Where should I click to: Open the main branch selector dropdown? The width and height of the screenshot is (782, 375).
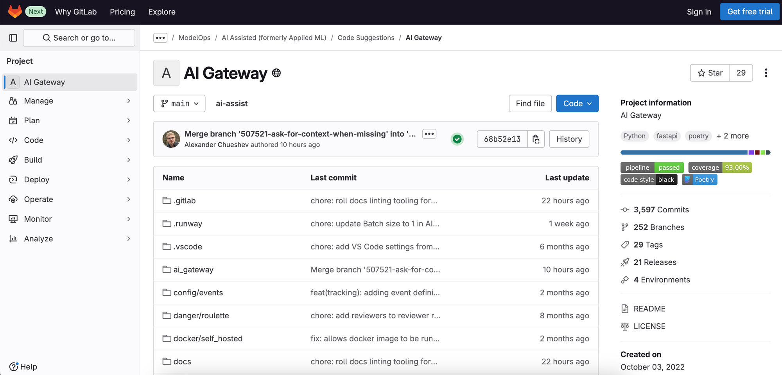(179, 103)
